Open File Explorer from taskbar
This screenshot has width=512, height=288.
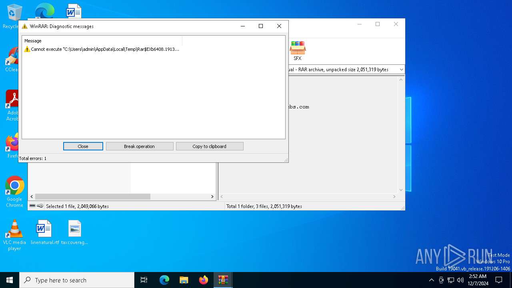184,280
